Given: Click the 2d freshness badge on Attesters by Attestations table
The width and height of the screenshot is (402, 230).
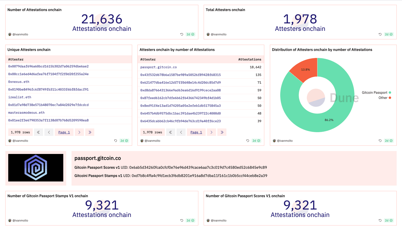Looking at the screenshot, I should pyautogui.click(x=256, y=141).
